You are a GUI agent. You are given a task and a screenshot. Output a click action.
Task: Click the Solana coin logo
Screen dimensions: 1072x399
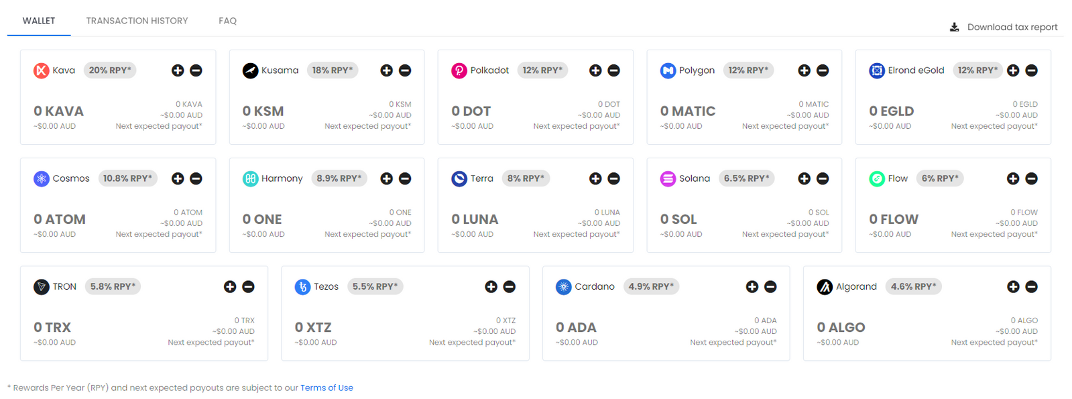(668, 178)
